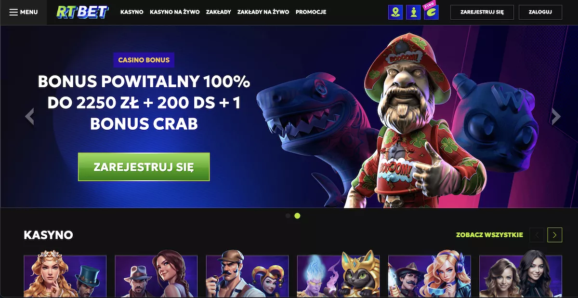
Task: Open the Free crab claw icon
Action: (431, 12)
